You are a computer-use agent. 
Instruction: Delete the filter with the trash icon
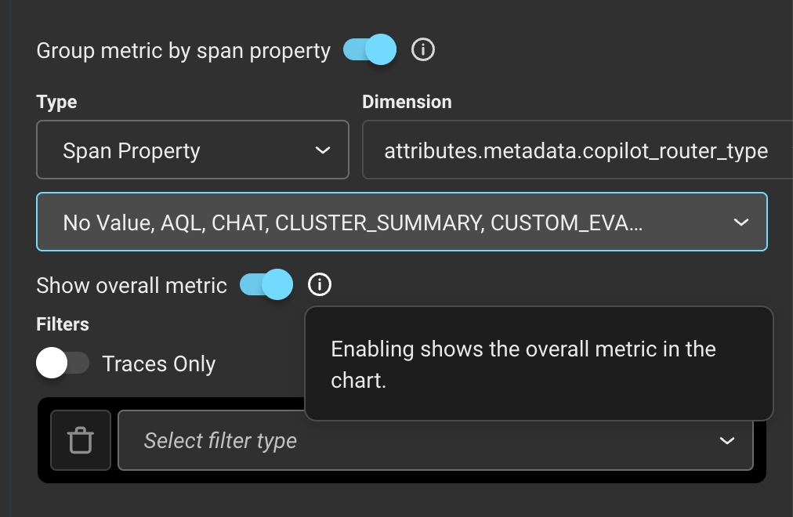(x=81, y=440)
